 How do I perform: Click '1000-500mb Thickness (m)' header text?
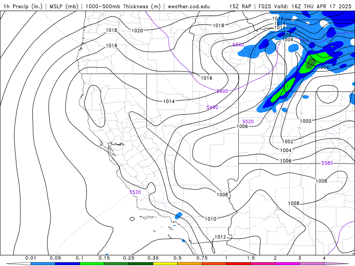[123, 6]
